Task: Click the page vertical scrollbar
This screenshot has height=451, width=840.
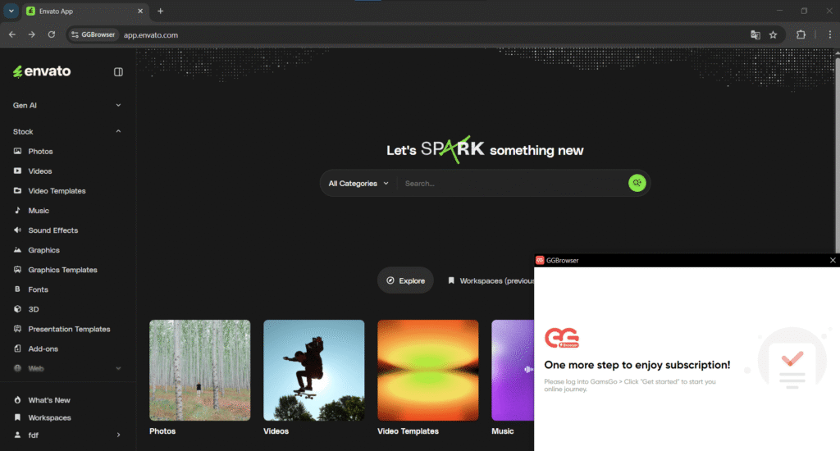Action: pos(837,155)
